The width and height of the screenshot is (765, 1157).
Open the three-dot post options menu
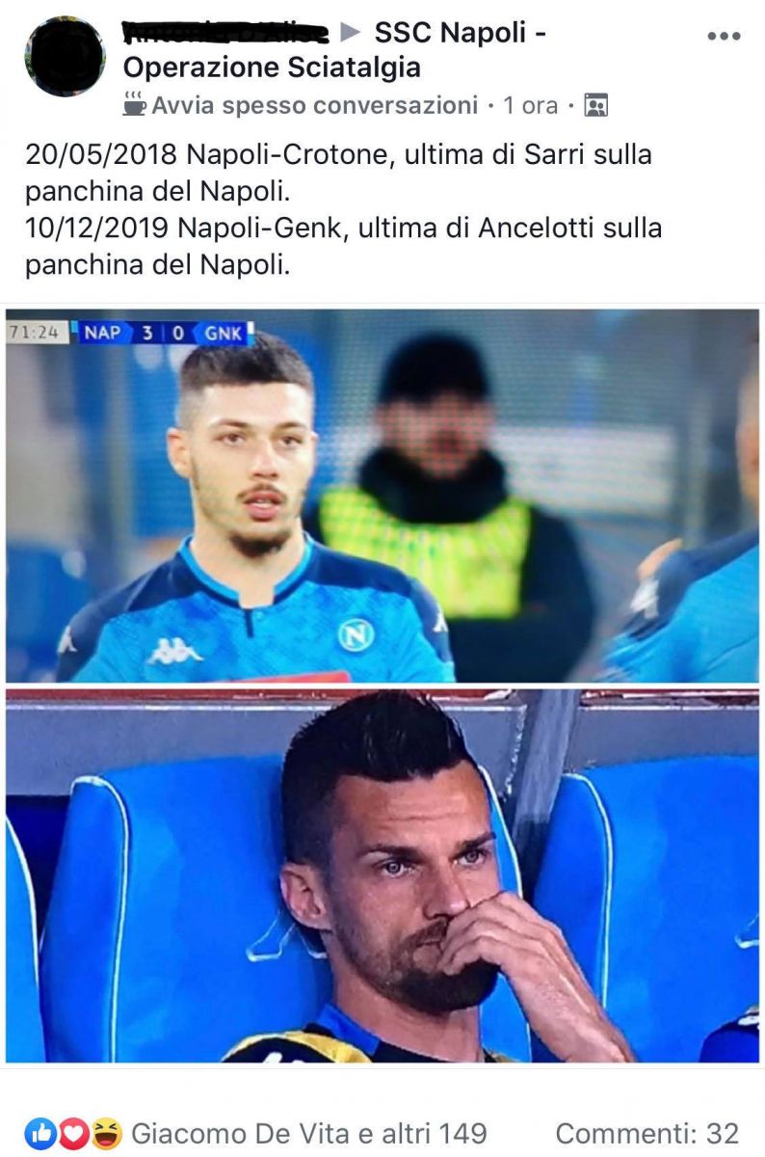point(724,36)
